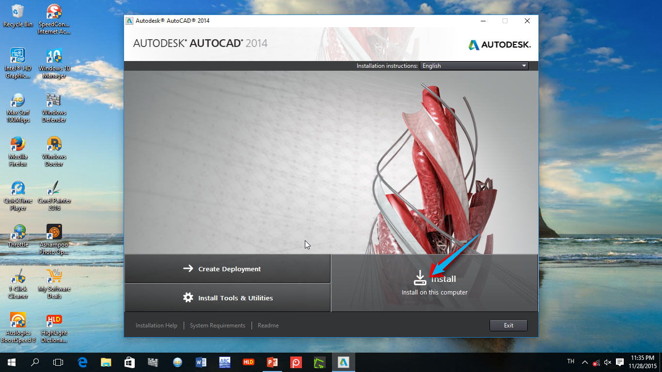The image size is (662, 372).
Task: Select the Corel Painter 2016 desktop icon
Action: [54, 196]
